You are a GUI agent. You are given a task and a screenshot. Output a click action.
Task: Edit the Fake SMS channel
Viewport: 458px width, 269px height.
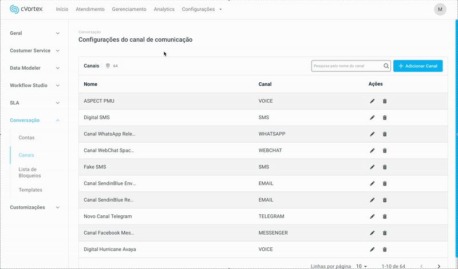(x=372, y=167)
